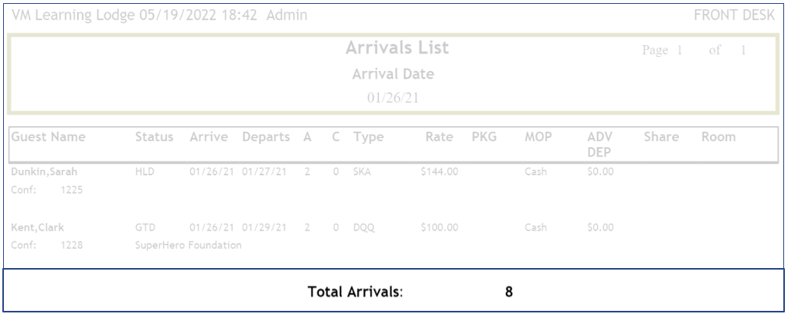This screenshot has width=788, height=314.
Task: Click the SuperHero Foundation company text
Action: tap(189, 245)
